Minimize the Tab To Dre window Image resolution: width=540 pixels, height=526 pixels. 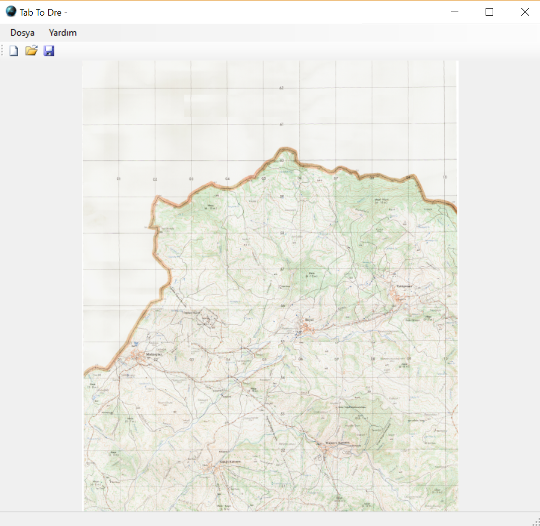(x=454, y=12)
